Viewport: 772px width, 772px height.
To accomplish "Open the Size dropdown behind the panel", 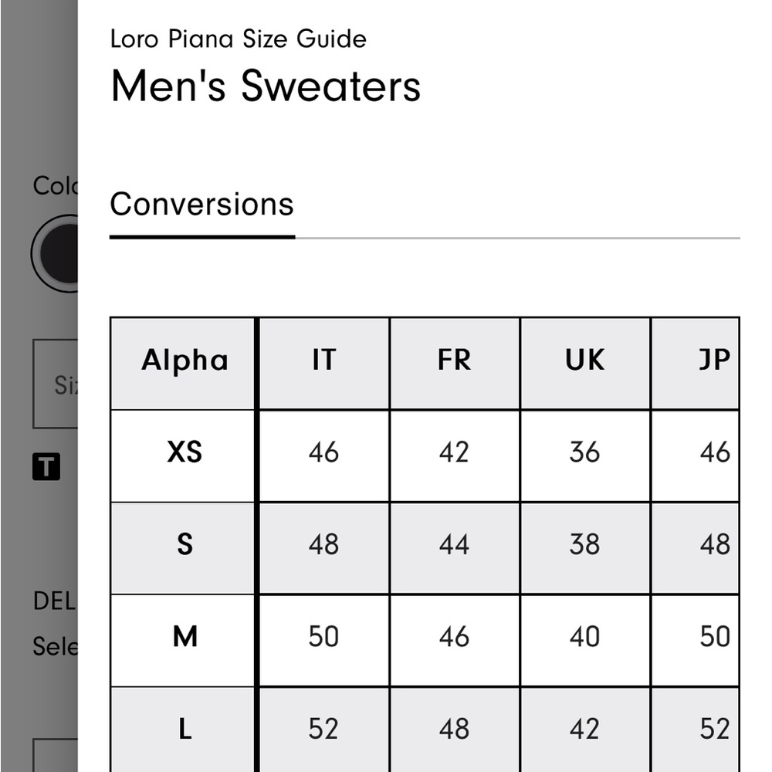I will 55,384.
